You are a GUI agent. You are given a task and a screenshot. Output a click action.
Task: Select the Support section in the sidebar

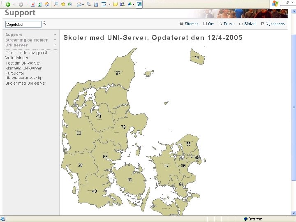14,35
